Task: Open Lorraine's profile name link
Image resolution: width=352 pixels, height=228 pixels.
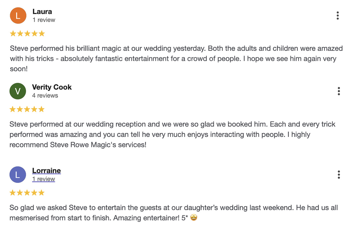Action: tap(46, 170)
